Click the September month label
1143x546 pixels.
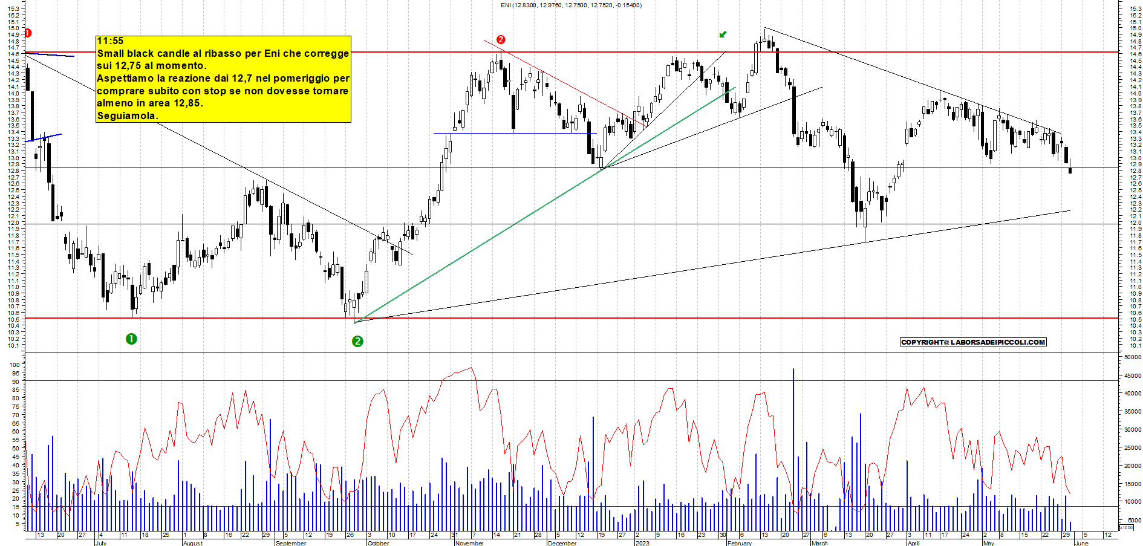tap(291, 543)
